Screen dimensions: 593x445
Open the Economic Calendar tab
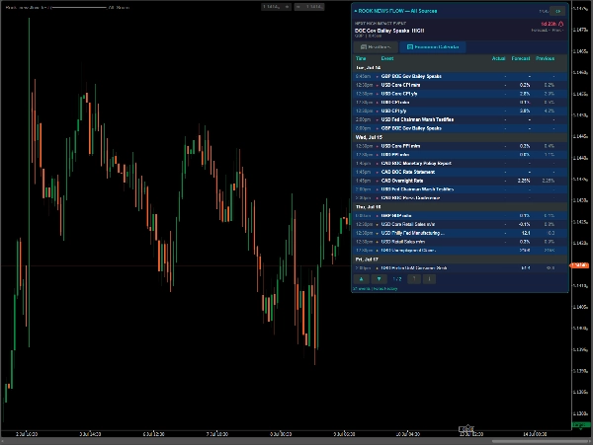[x=433, y=46]
